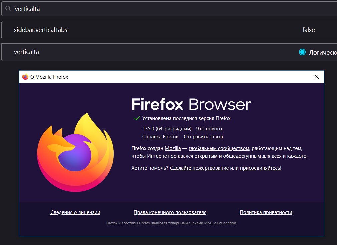
Task: Open the глобальным сообществом link
Action: tap(219, 148)
